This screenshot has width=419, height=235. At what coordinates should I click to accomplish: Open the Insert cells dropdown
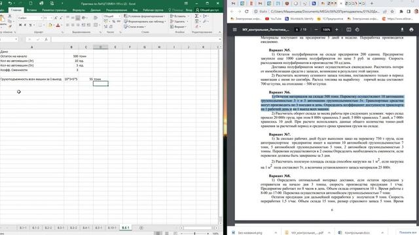[x=179, y=16]
